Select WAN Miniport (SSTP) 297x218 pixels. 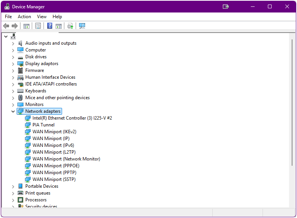(54, 179)
